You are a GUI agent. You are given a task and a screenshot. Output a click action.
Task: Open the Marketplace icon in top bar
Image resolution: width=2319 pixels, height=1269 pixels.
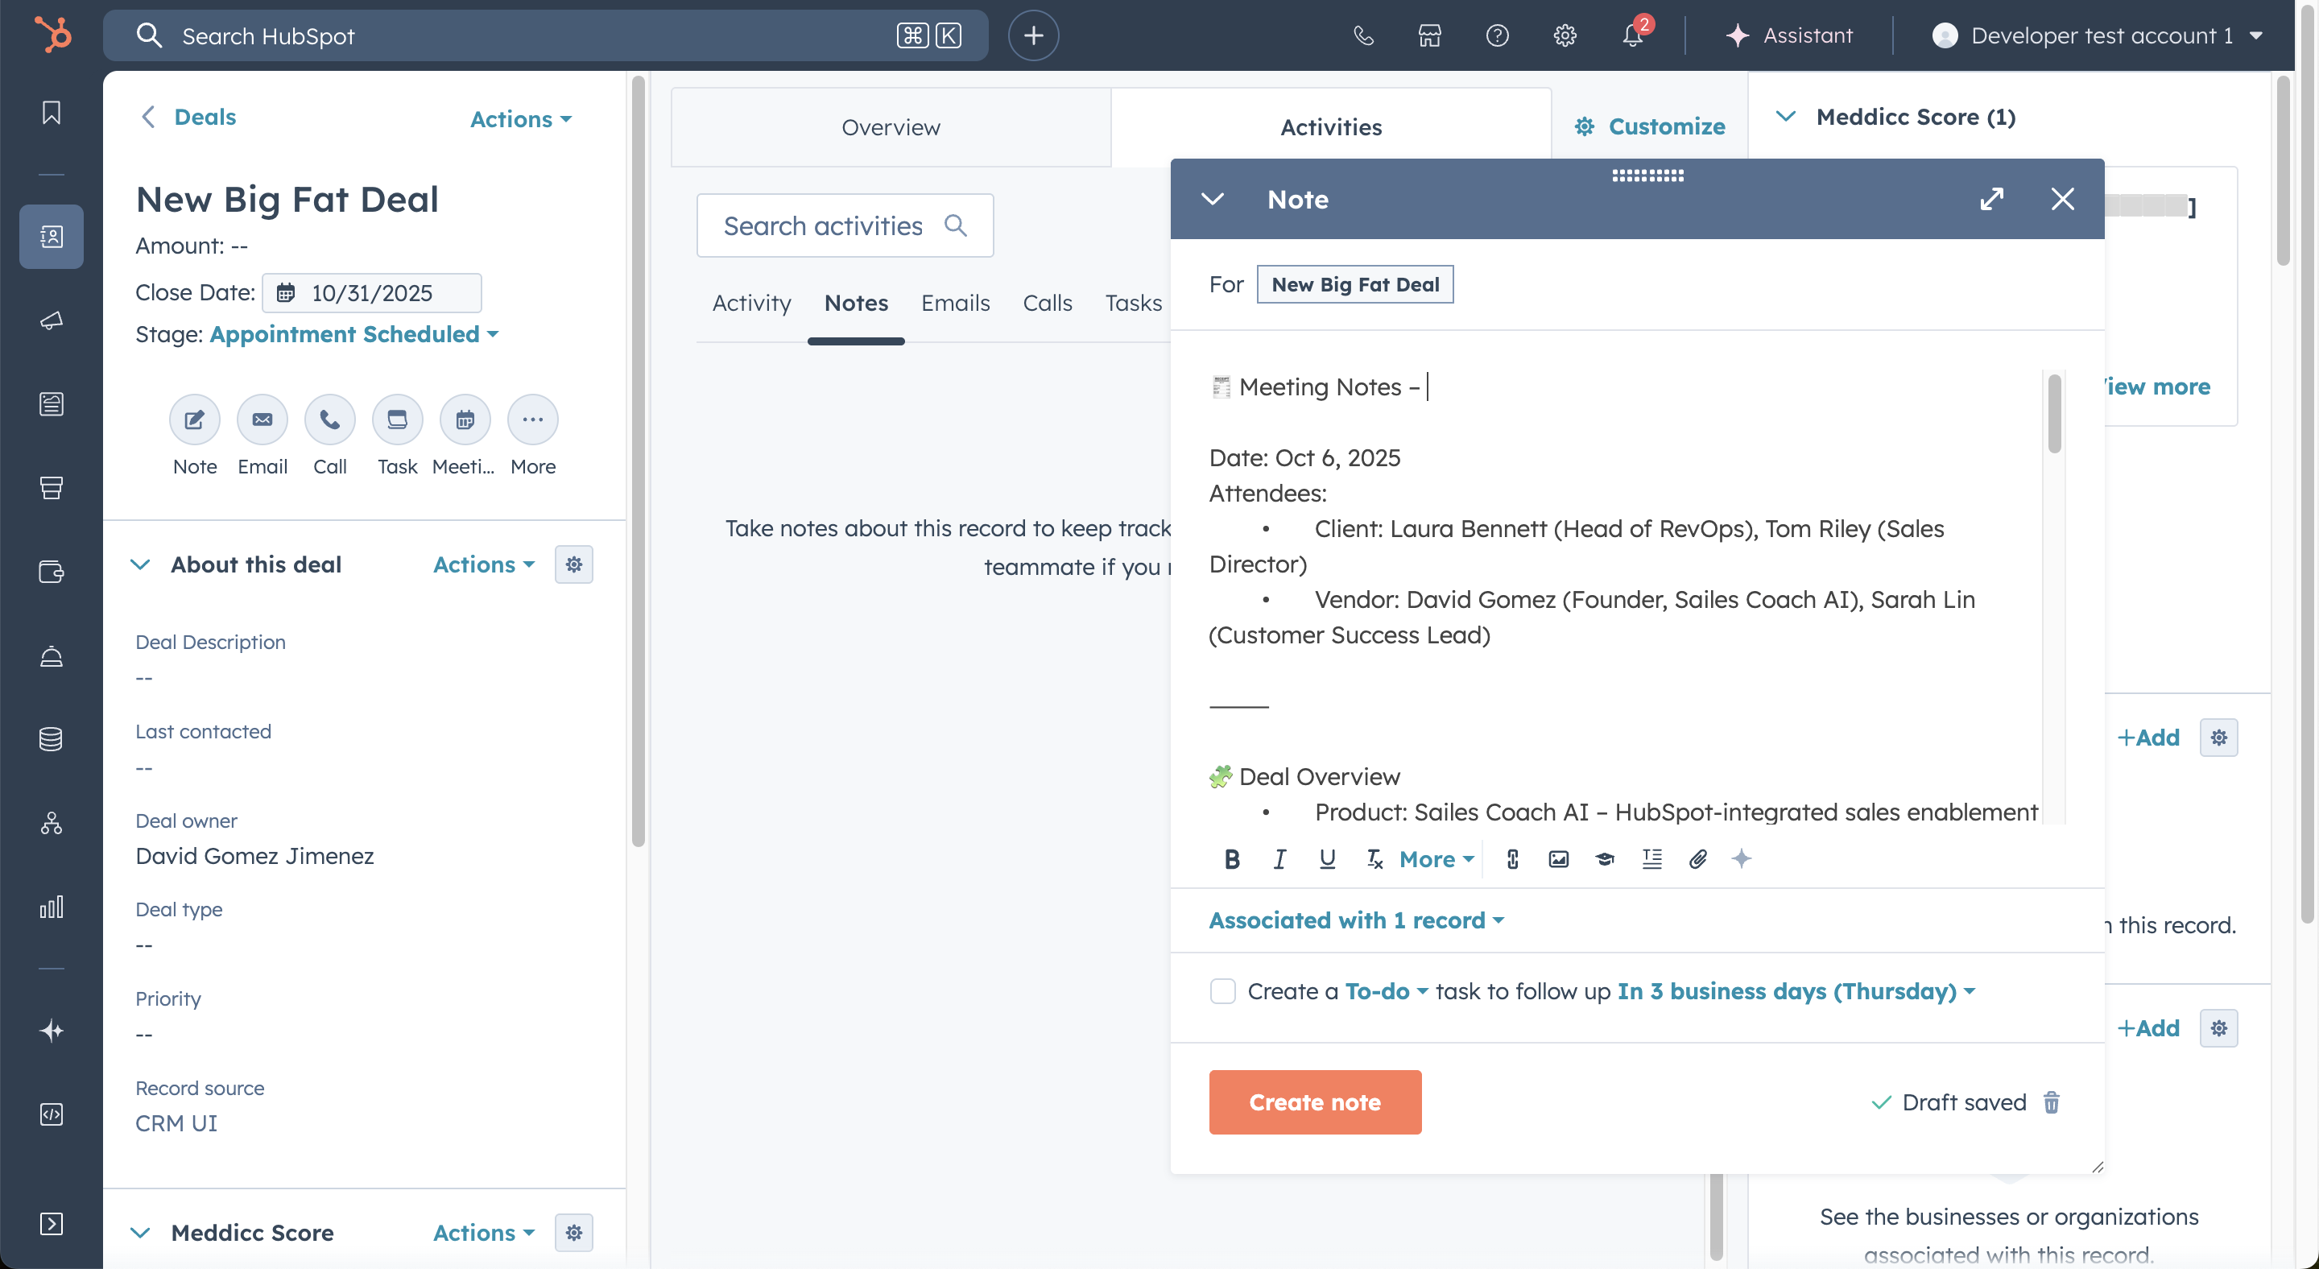(x=1429, y=36)
